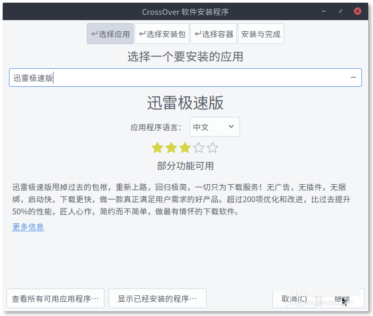Switch to the 安装与完成 tab
The image size is (373, 316).
261,34
